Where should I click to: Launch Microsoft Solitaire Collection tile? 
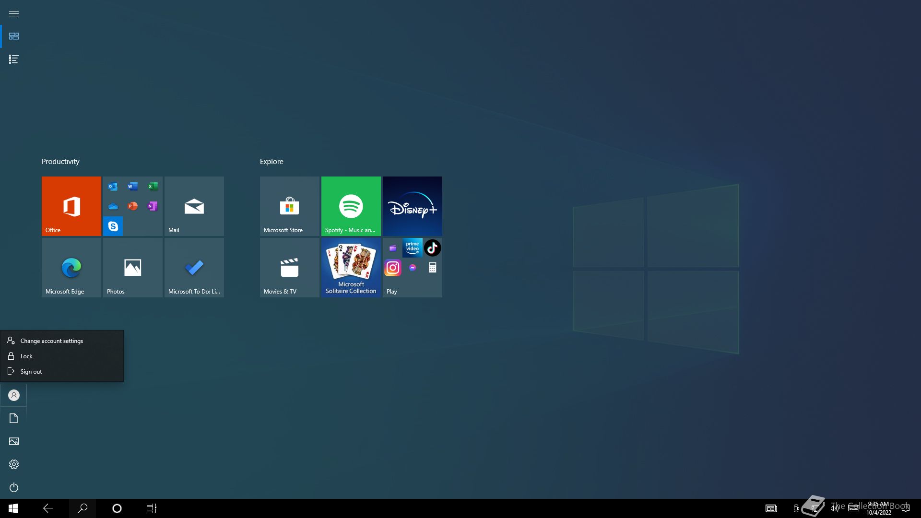(351, 268)
